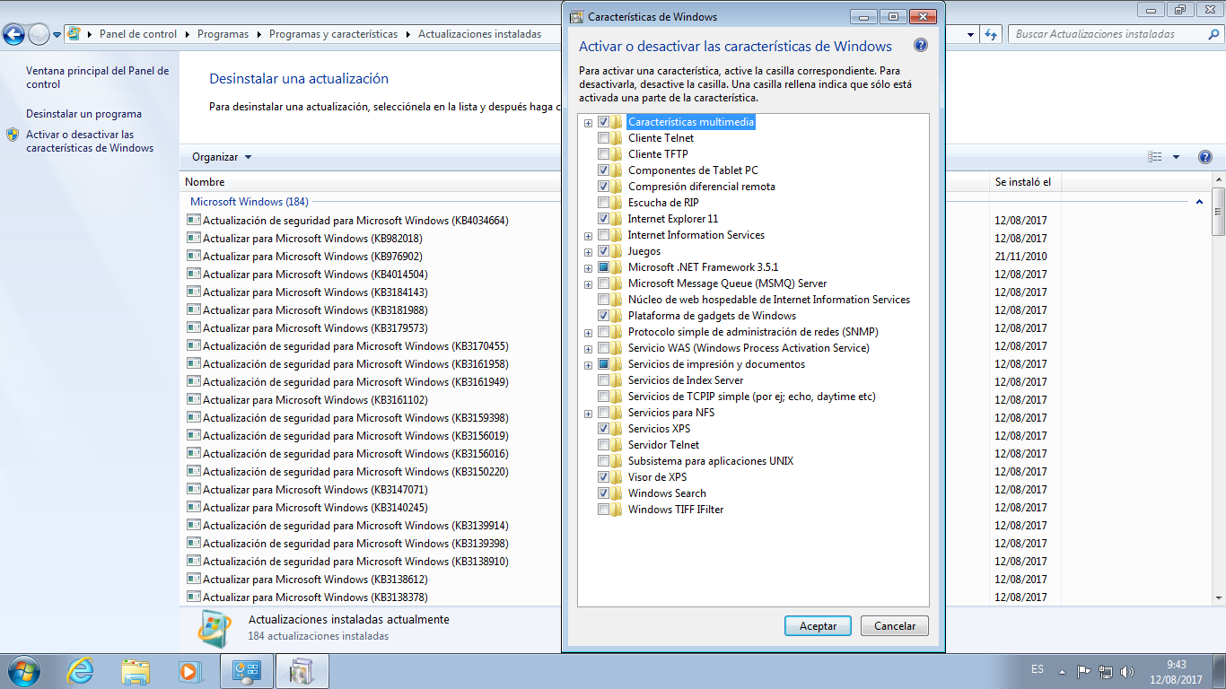The image size is (1226, 689).
Task: Click help icon in Control Panel toolbar
Action: (1205, 157)
